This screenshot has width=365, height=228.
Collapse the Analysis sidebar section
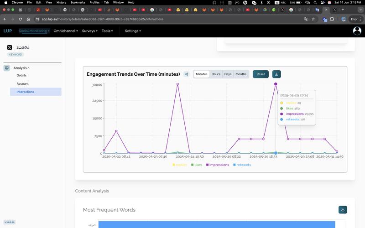pyautogui.click(x=21, y=68)
